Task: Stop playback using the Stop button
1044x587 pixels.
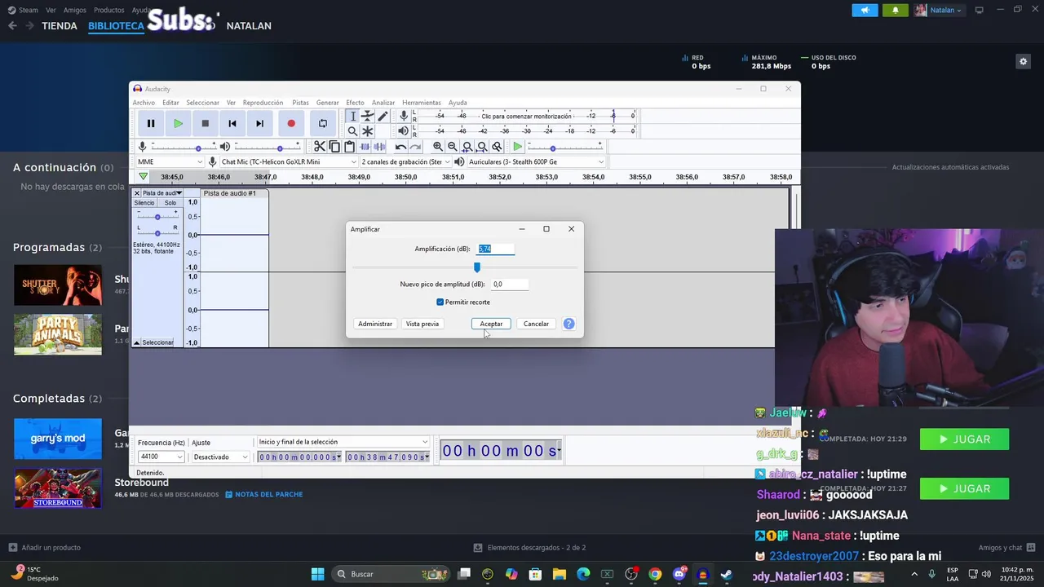Action: (206, 123)
